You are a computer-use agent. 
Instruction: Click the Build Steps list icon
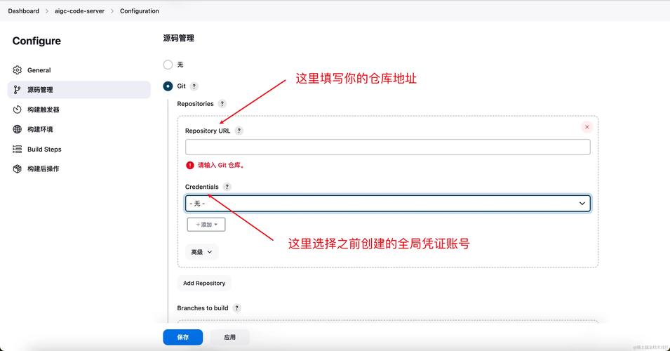(x=17, y=149)
